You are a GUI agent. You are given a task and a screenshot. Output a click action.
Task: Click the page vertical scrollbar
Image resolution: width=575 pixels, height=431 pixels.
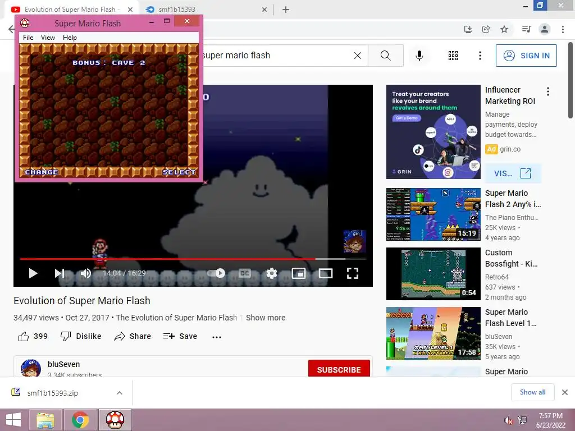point(571,81)
